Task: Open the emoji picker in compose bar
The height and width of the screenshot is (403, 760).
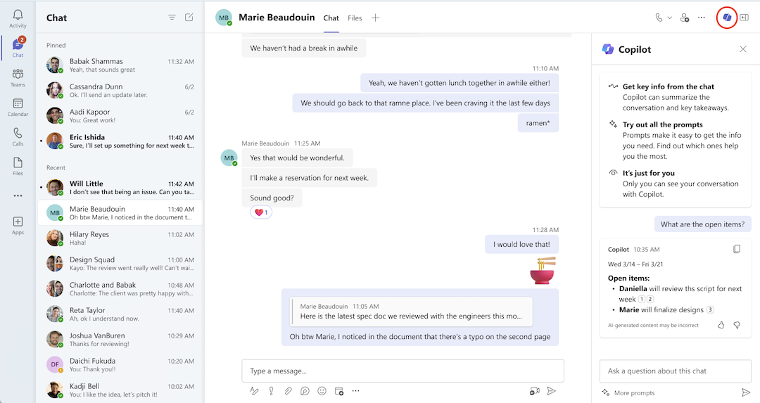Action: click(322, 391)
